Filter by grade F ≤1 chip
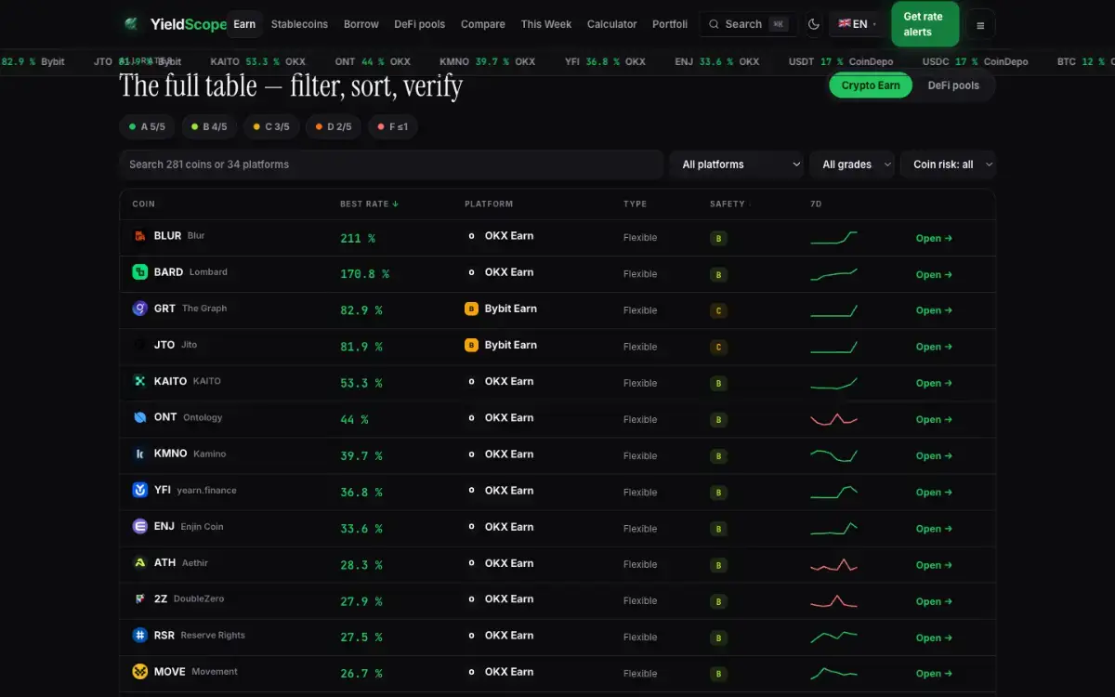 pyautogui.click(x=393, y=126)
